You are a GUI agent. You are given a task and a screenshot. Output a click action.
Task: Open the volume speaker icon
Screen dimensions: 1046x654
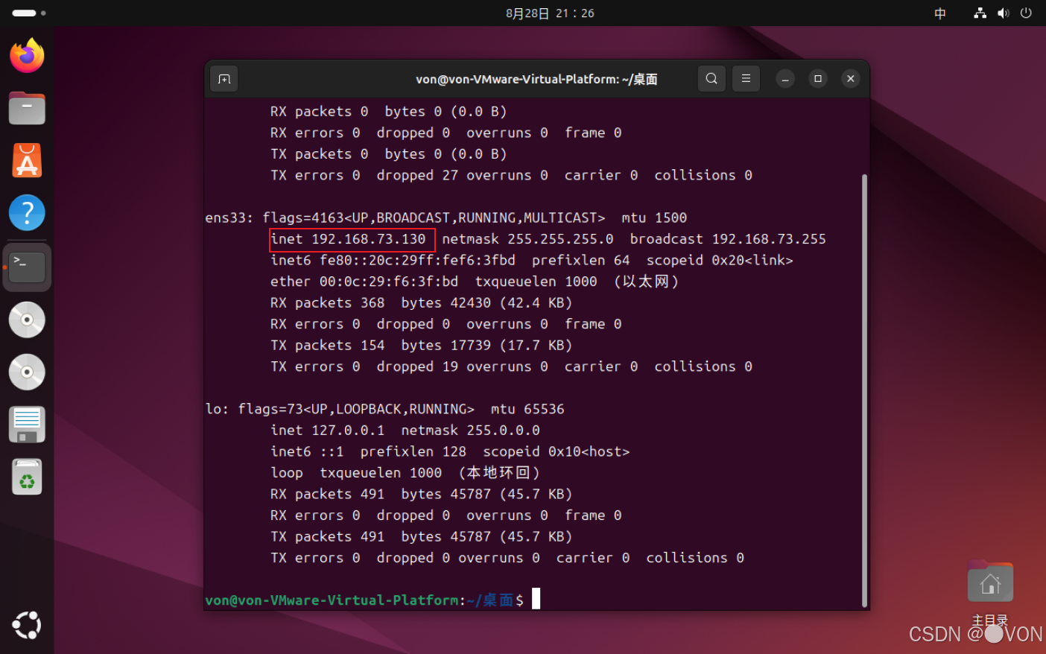point(1003,13)
